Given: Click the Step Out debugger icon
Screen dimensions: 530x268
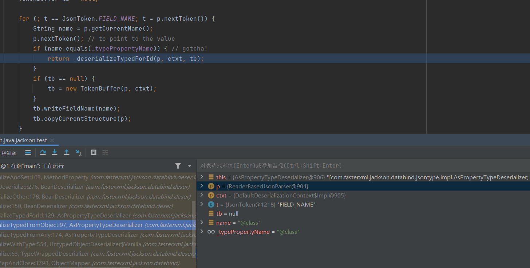Looking at the screenshot, I should 67,152.
